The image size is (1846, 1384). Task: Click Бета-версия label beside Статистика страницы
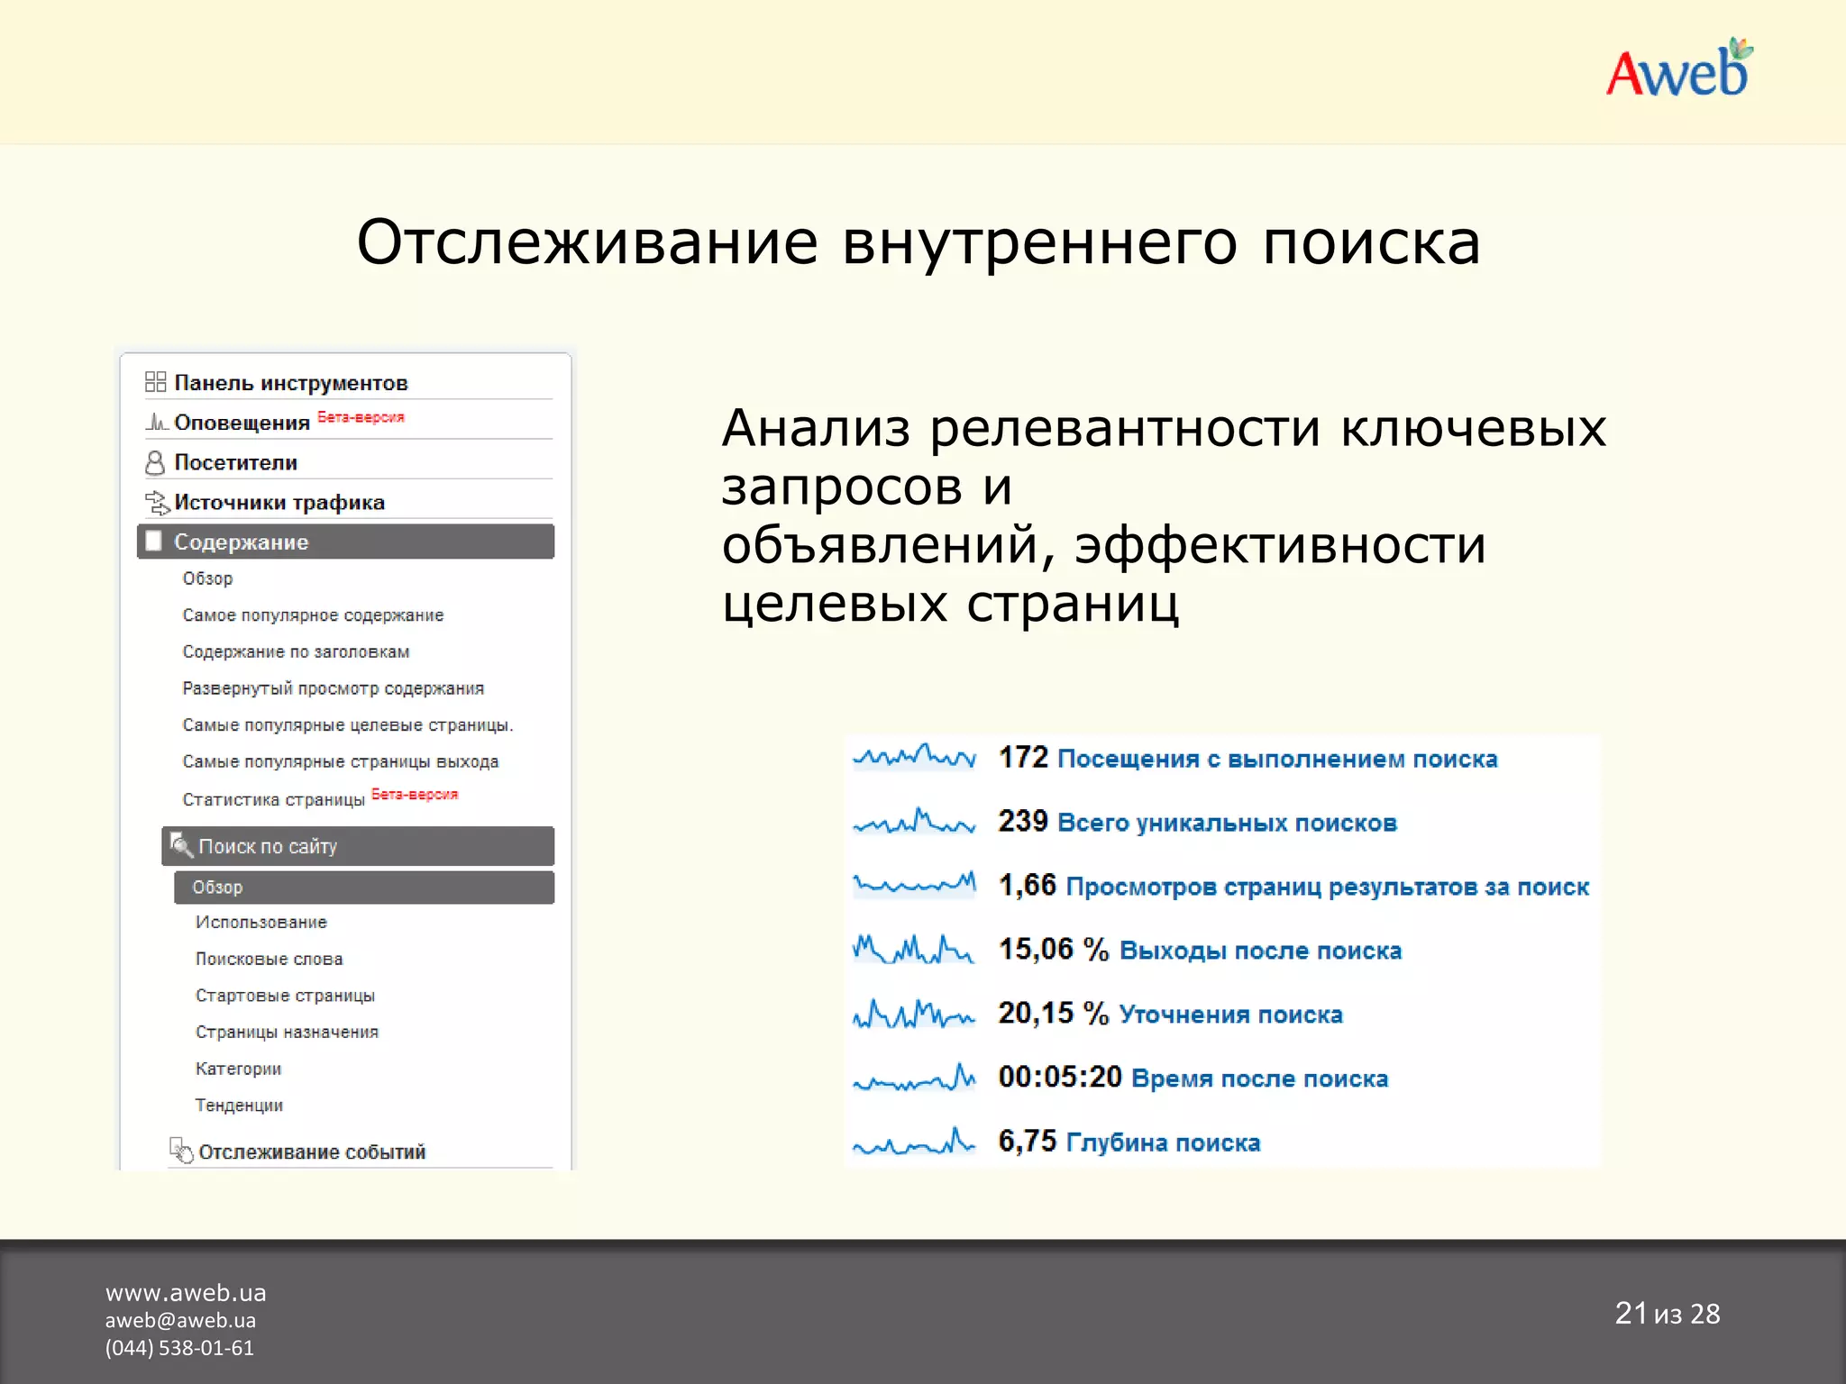coord(415,794)
